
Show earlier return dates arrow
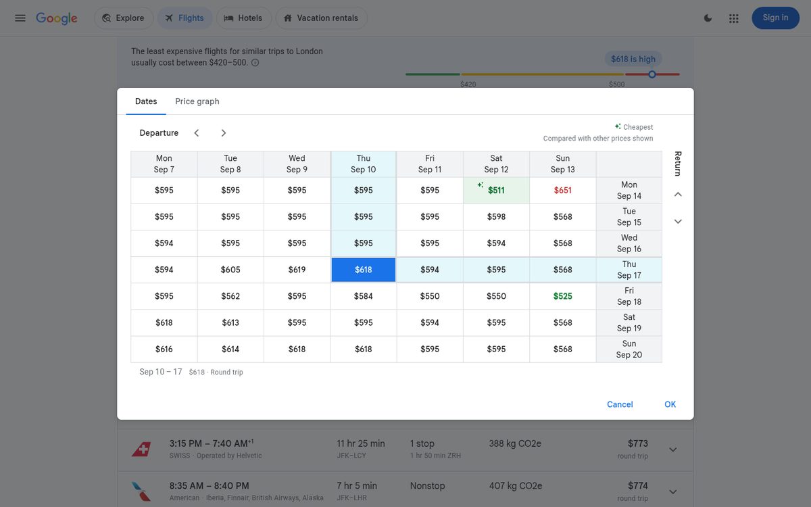point(678,195)
